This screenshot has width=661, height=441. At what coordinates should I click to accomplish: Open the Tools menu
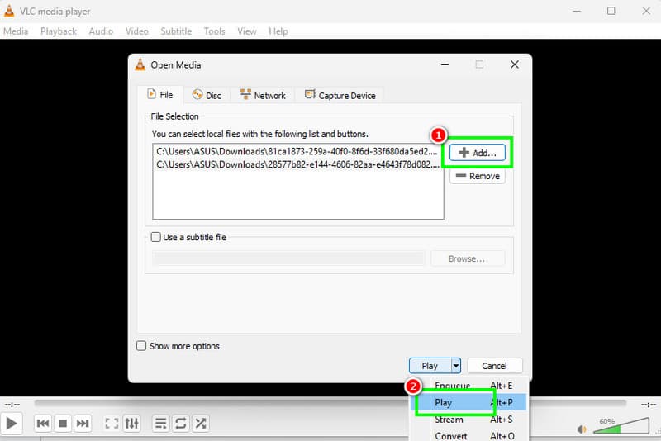pyautogui.click(x=214, y=31)
